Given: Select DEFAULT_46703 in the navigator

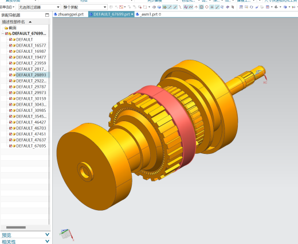Looking at the screenshot, I should [x=31, y=128].
